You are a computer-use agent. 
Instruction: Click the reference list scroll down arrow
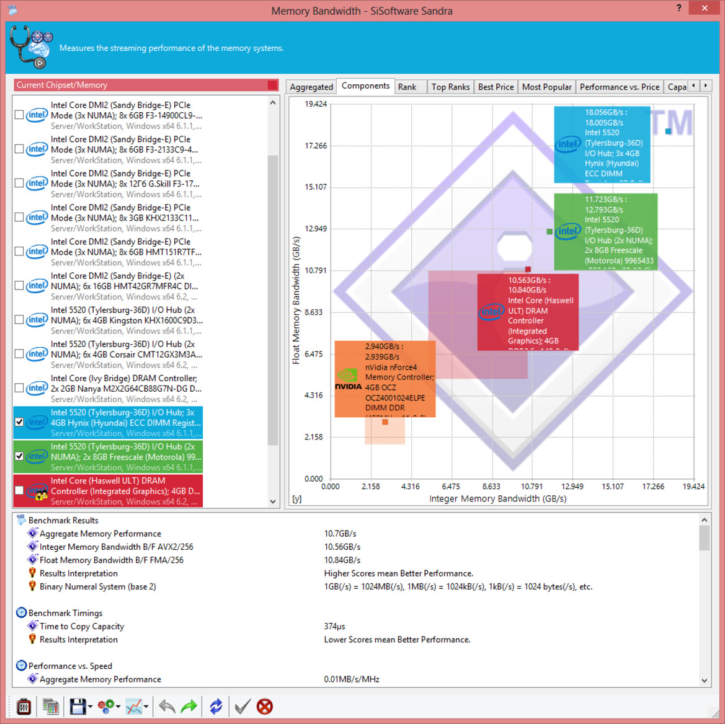(x=273, y=501)
